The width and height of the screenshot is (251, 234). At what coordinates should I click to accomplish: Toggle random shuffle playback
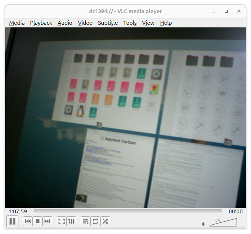coord(105,221)
